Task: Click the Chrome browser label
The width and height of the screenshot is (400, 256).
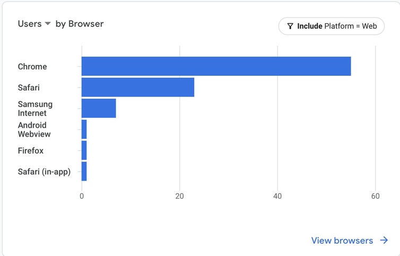Action: (32, 67)
